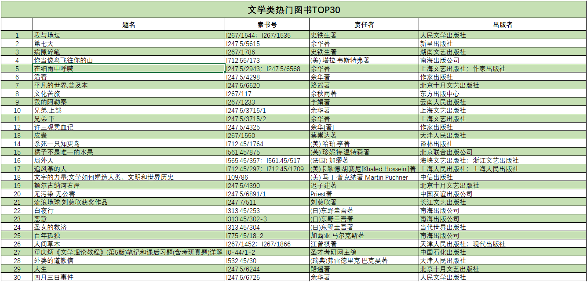Click author cell (法国) 加缪著
The image size is (587, 282).
coord(364,161)
